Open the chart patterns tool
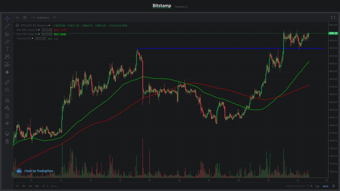340x191 pixels. tap(7, 57)
